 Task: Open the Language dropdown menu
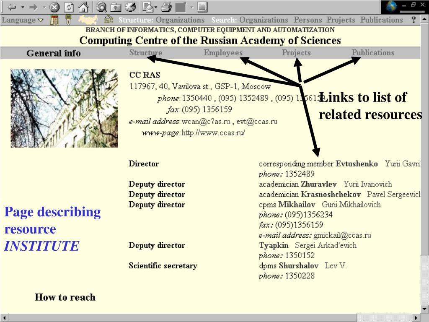(23, 20)
